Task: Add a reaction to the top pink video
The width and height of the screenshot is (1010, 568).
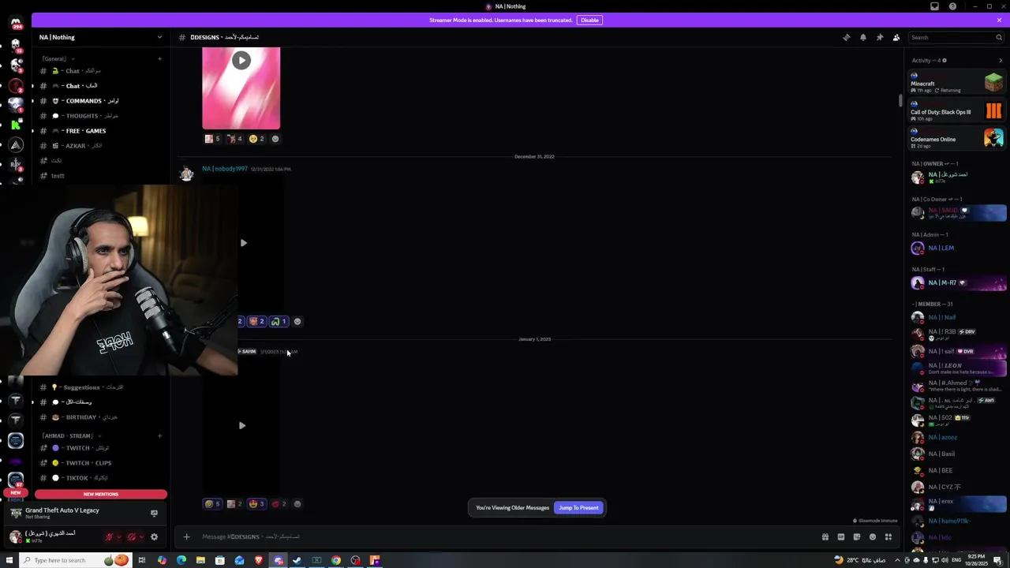Action: pyautogui.click(x=275, y=139)
